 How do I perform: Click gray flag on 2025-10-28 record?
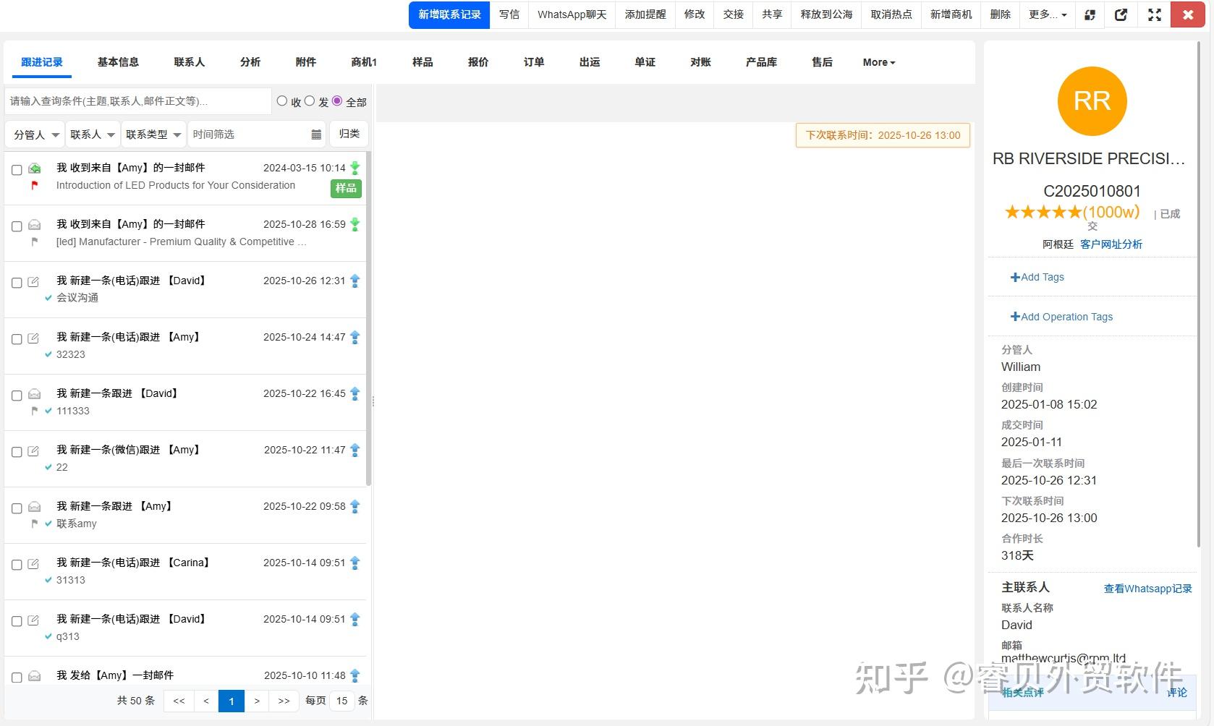34,242
